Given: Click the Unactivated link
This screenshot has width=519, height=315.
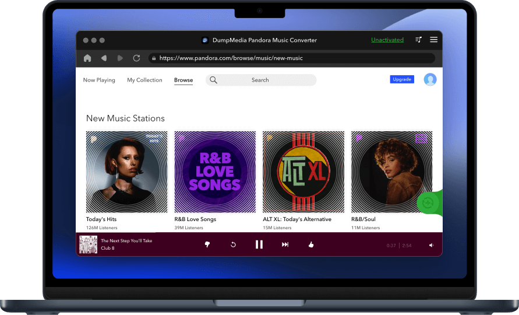Looking at the screenshot, I should click(387, 40).
